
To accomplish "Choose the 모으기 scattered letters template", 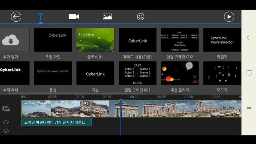I will [222, 73].
